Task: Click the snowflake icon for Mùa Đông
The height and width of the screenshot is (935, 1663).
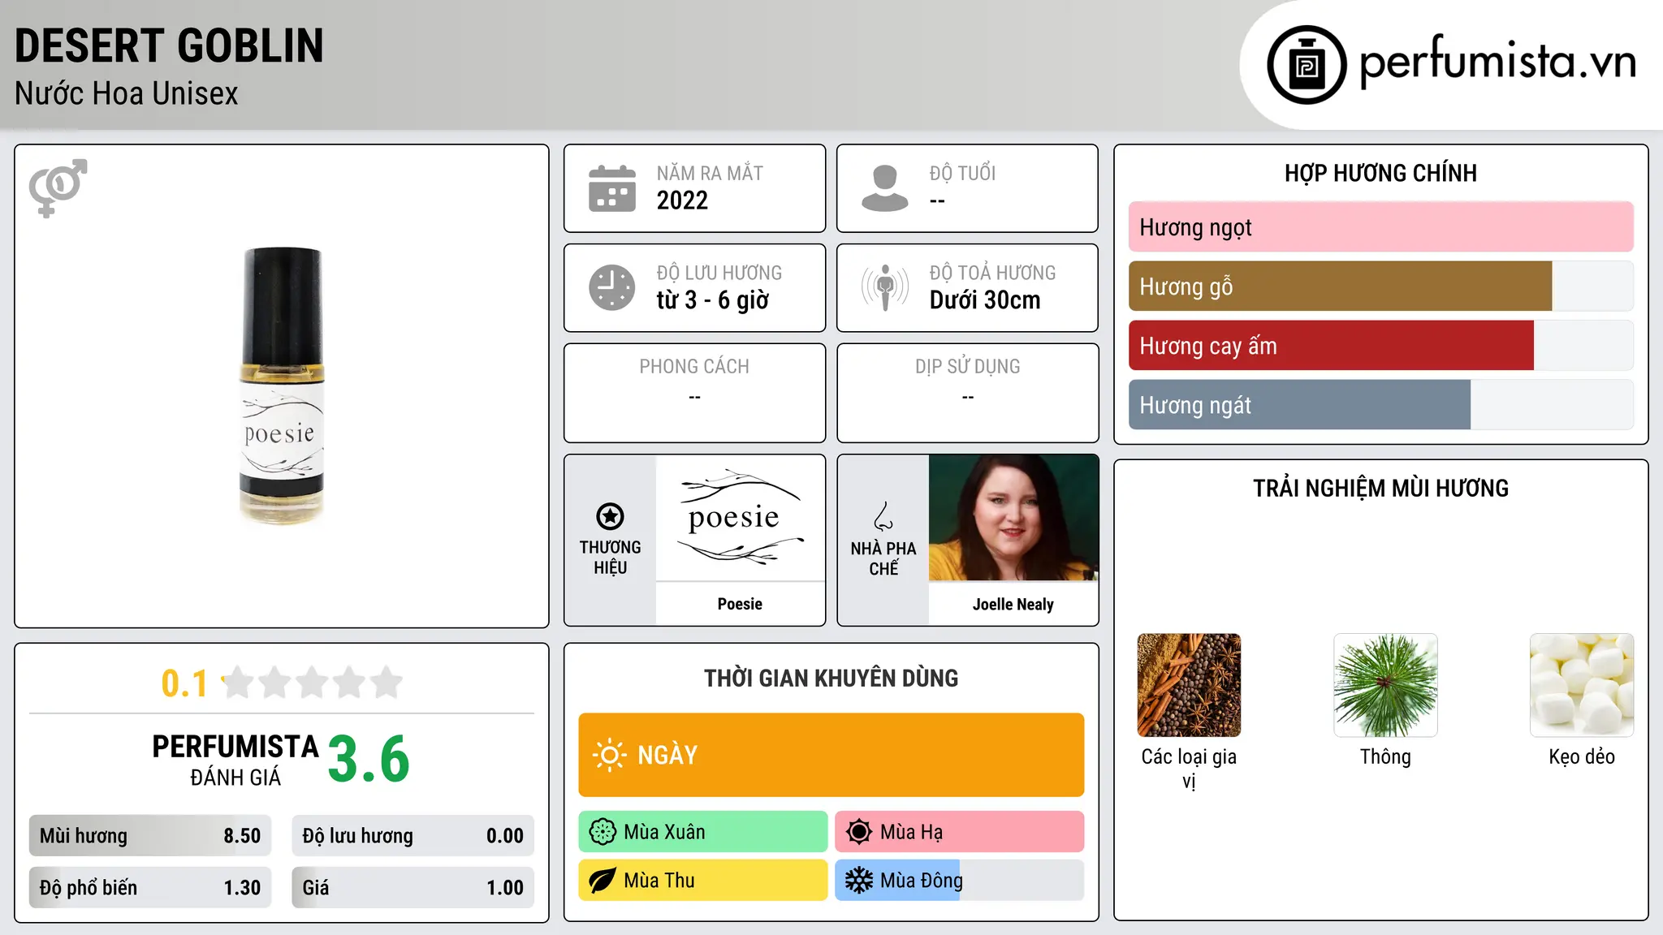Action: (x=859, y=881)
